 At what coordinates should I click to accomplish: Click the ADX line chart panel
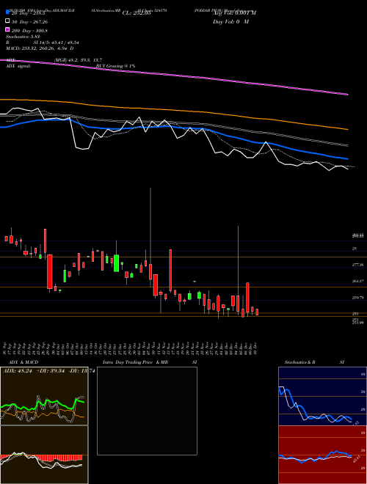(x=44, y=396)
